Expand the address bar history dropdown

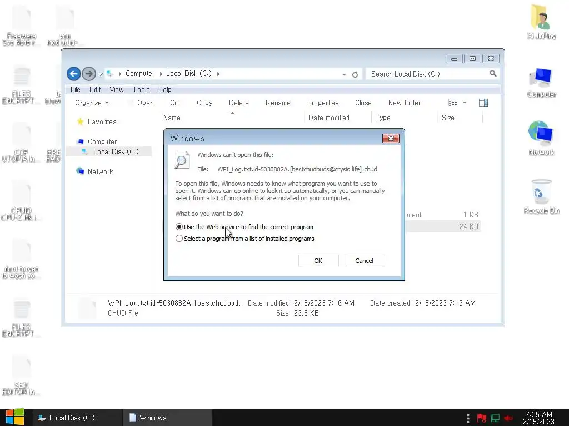click(x=343, y=74)
